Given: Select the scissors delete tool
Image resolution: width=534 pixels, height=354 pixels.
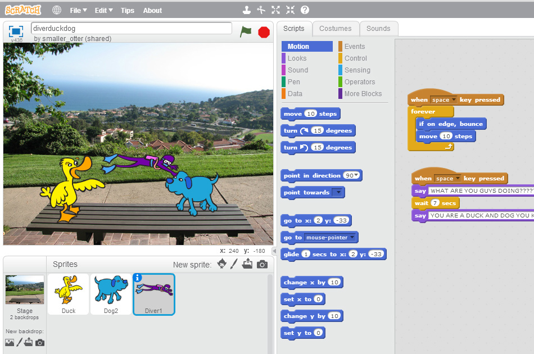Looking at the screenshot, I should (x=261, y=10).
